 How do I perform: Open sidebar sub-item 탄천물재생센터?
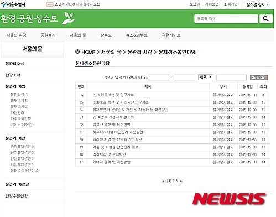point(23,158)
